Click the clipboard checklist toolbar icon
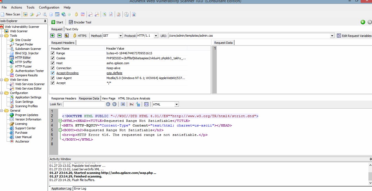Viewport: 372px width, 191px height. pyautogui.click(x=119, y=14)
